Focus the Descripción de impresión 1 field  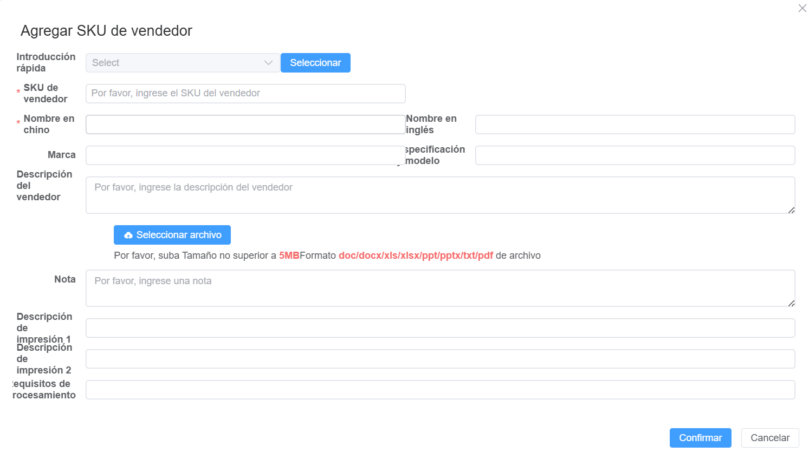click(439, 328)
